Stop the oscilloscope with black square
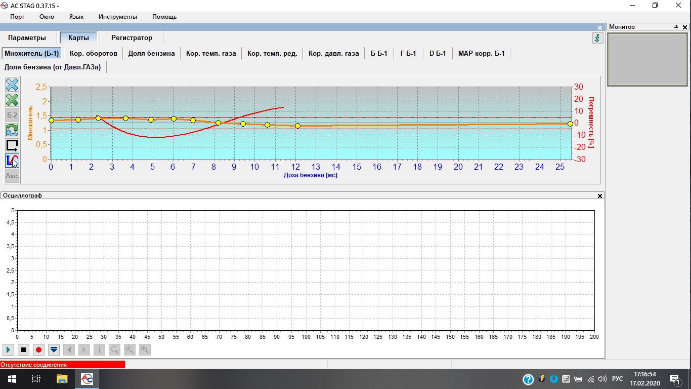691x389 pixels. [23, 349]
